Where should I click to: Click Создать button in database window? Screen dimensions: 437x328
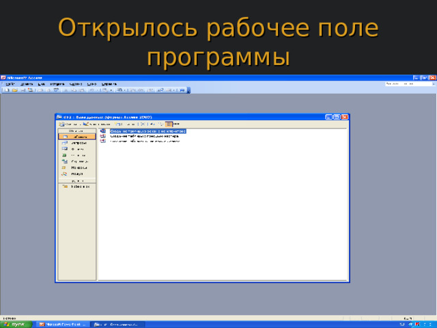pyautogui.click(x=126, y=124)
